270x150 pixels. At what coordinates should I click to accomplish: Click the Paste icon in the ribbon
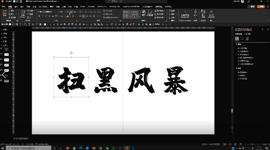[x=5, y=12]
